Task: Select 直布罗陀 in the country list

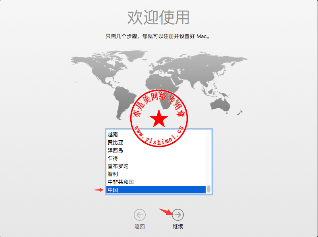Action: (x=156, y=166)
